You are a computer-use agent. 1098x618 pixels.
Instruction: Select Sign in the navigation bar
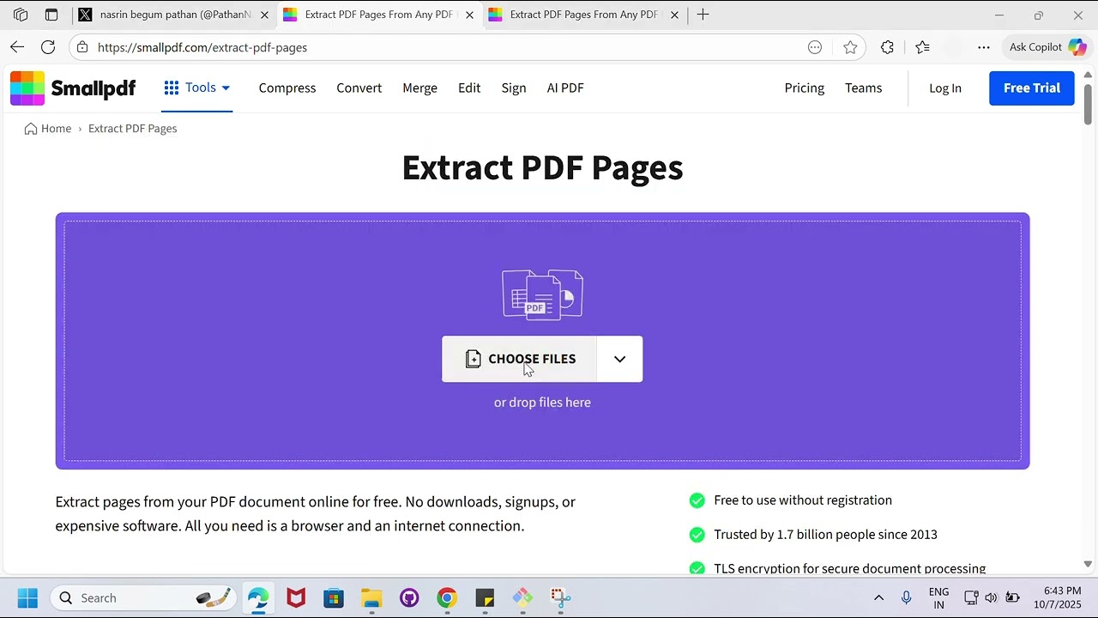514,88
